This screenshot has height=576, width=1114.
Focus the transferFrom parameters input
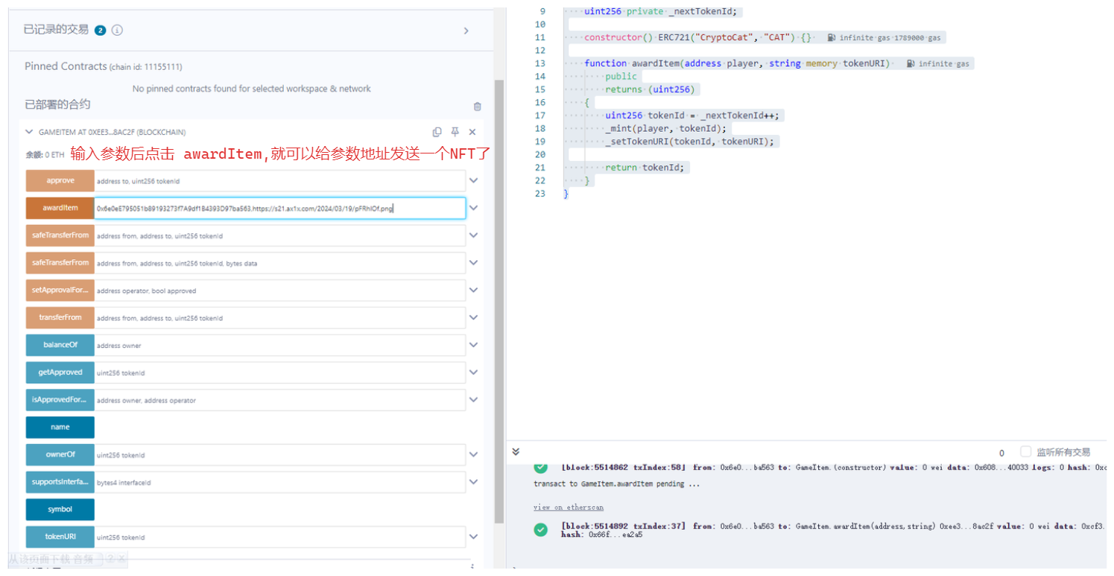click(x=280, y=317)
